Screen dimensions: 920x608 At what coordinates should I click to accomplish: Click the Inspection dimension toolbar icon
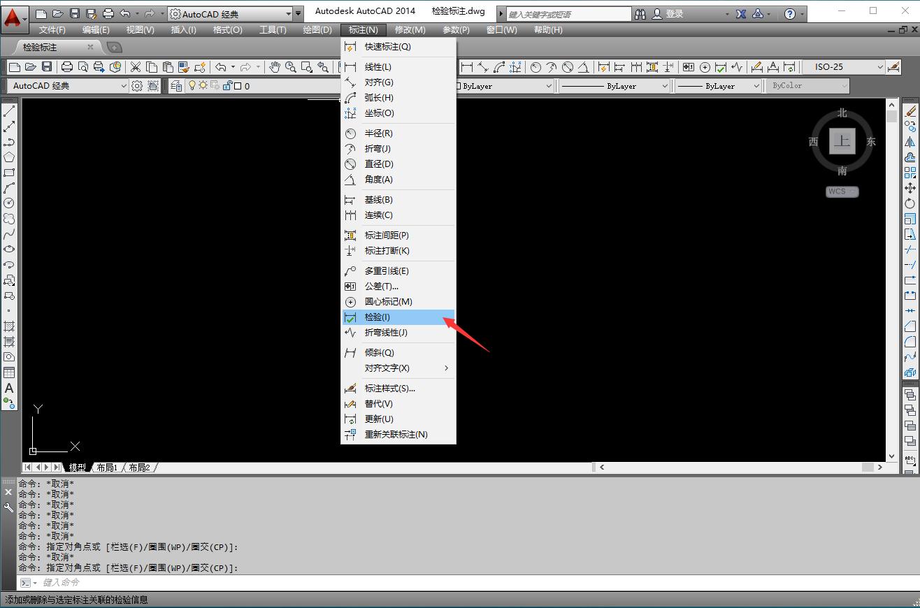coord(721,67)
